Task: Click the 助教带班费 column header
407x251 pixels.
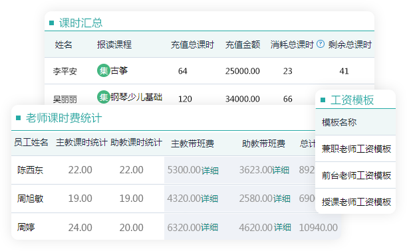Action: [263, 143]
